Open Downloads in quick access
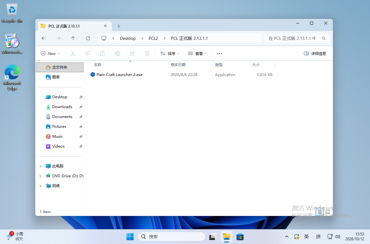This screenshot has height=244, width=370. tap(60, 107)
